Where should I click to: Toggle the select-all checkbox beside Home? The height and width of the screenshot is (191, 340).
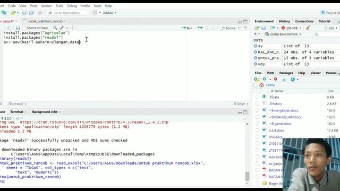pos(255,85)
